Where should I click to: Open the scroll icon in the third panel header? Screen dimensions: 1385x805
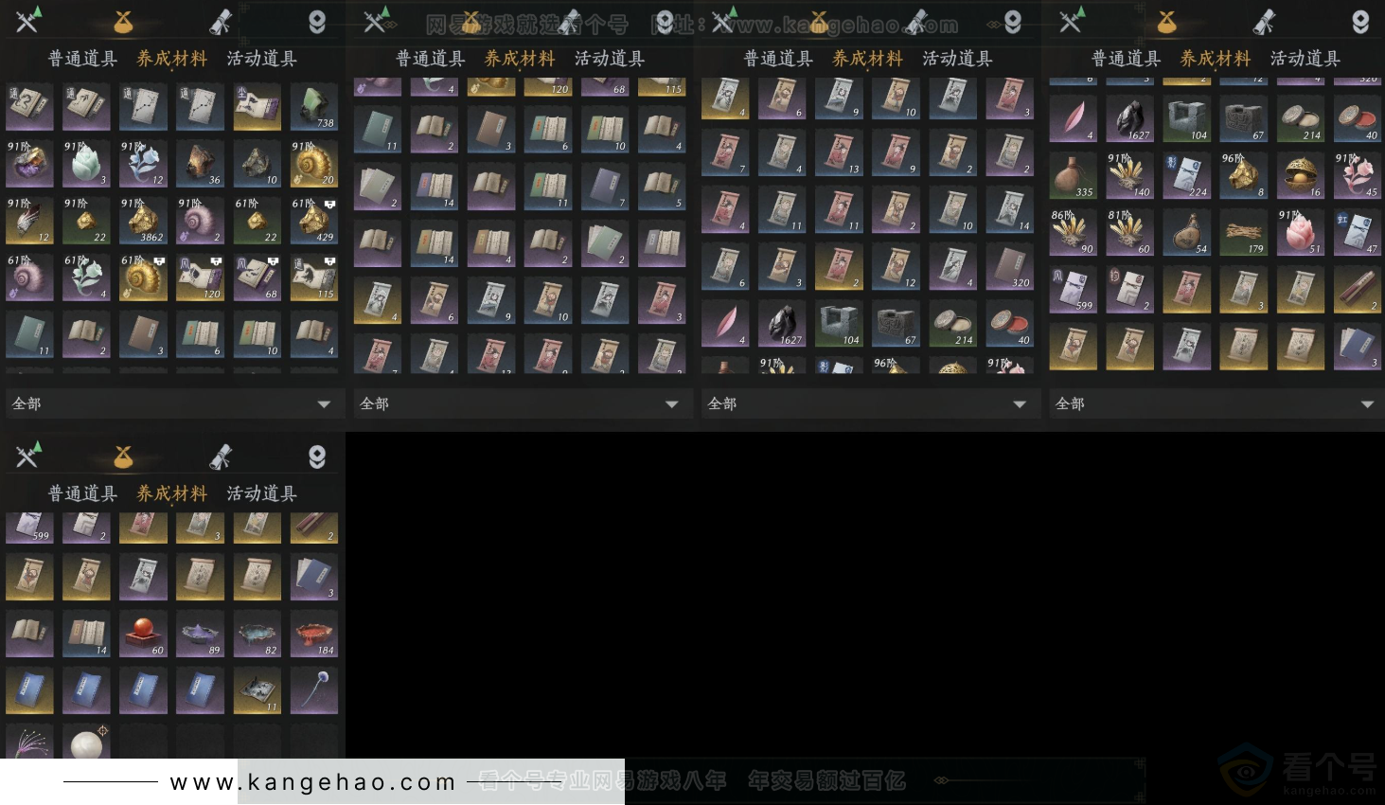tap(917, 20)
